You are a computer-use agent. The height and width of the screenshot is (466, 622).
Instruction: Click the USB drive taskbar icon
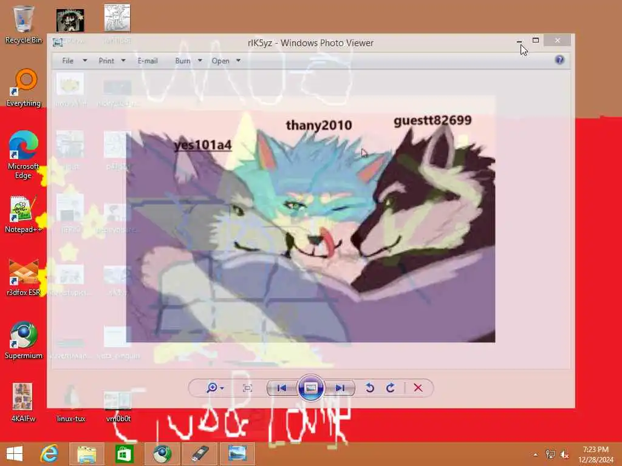coord(199,454)
